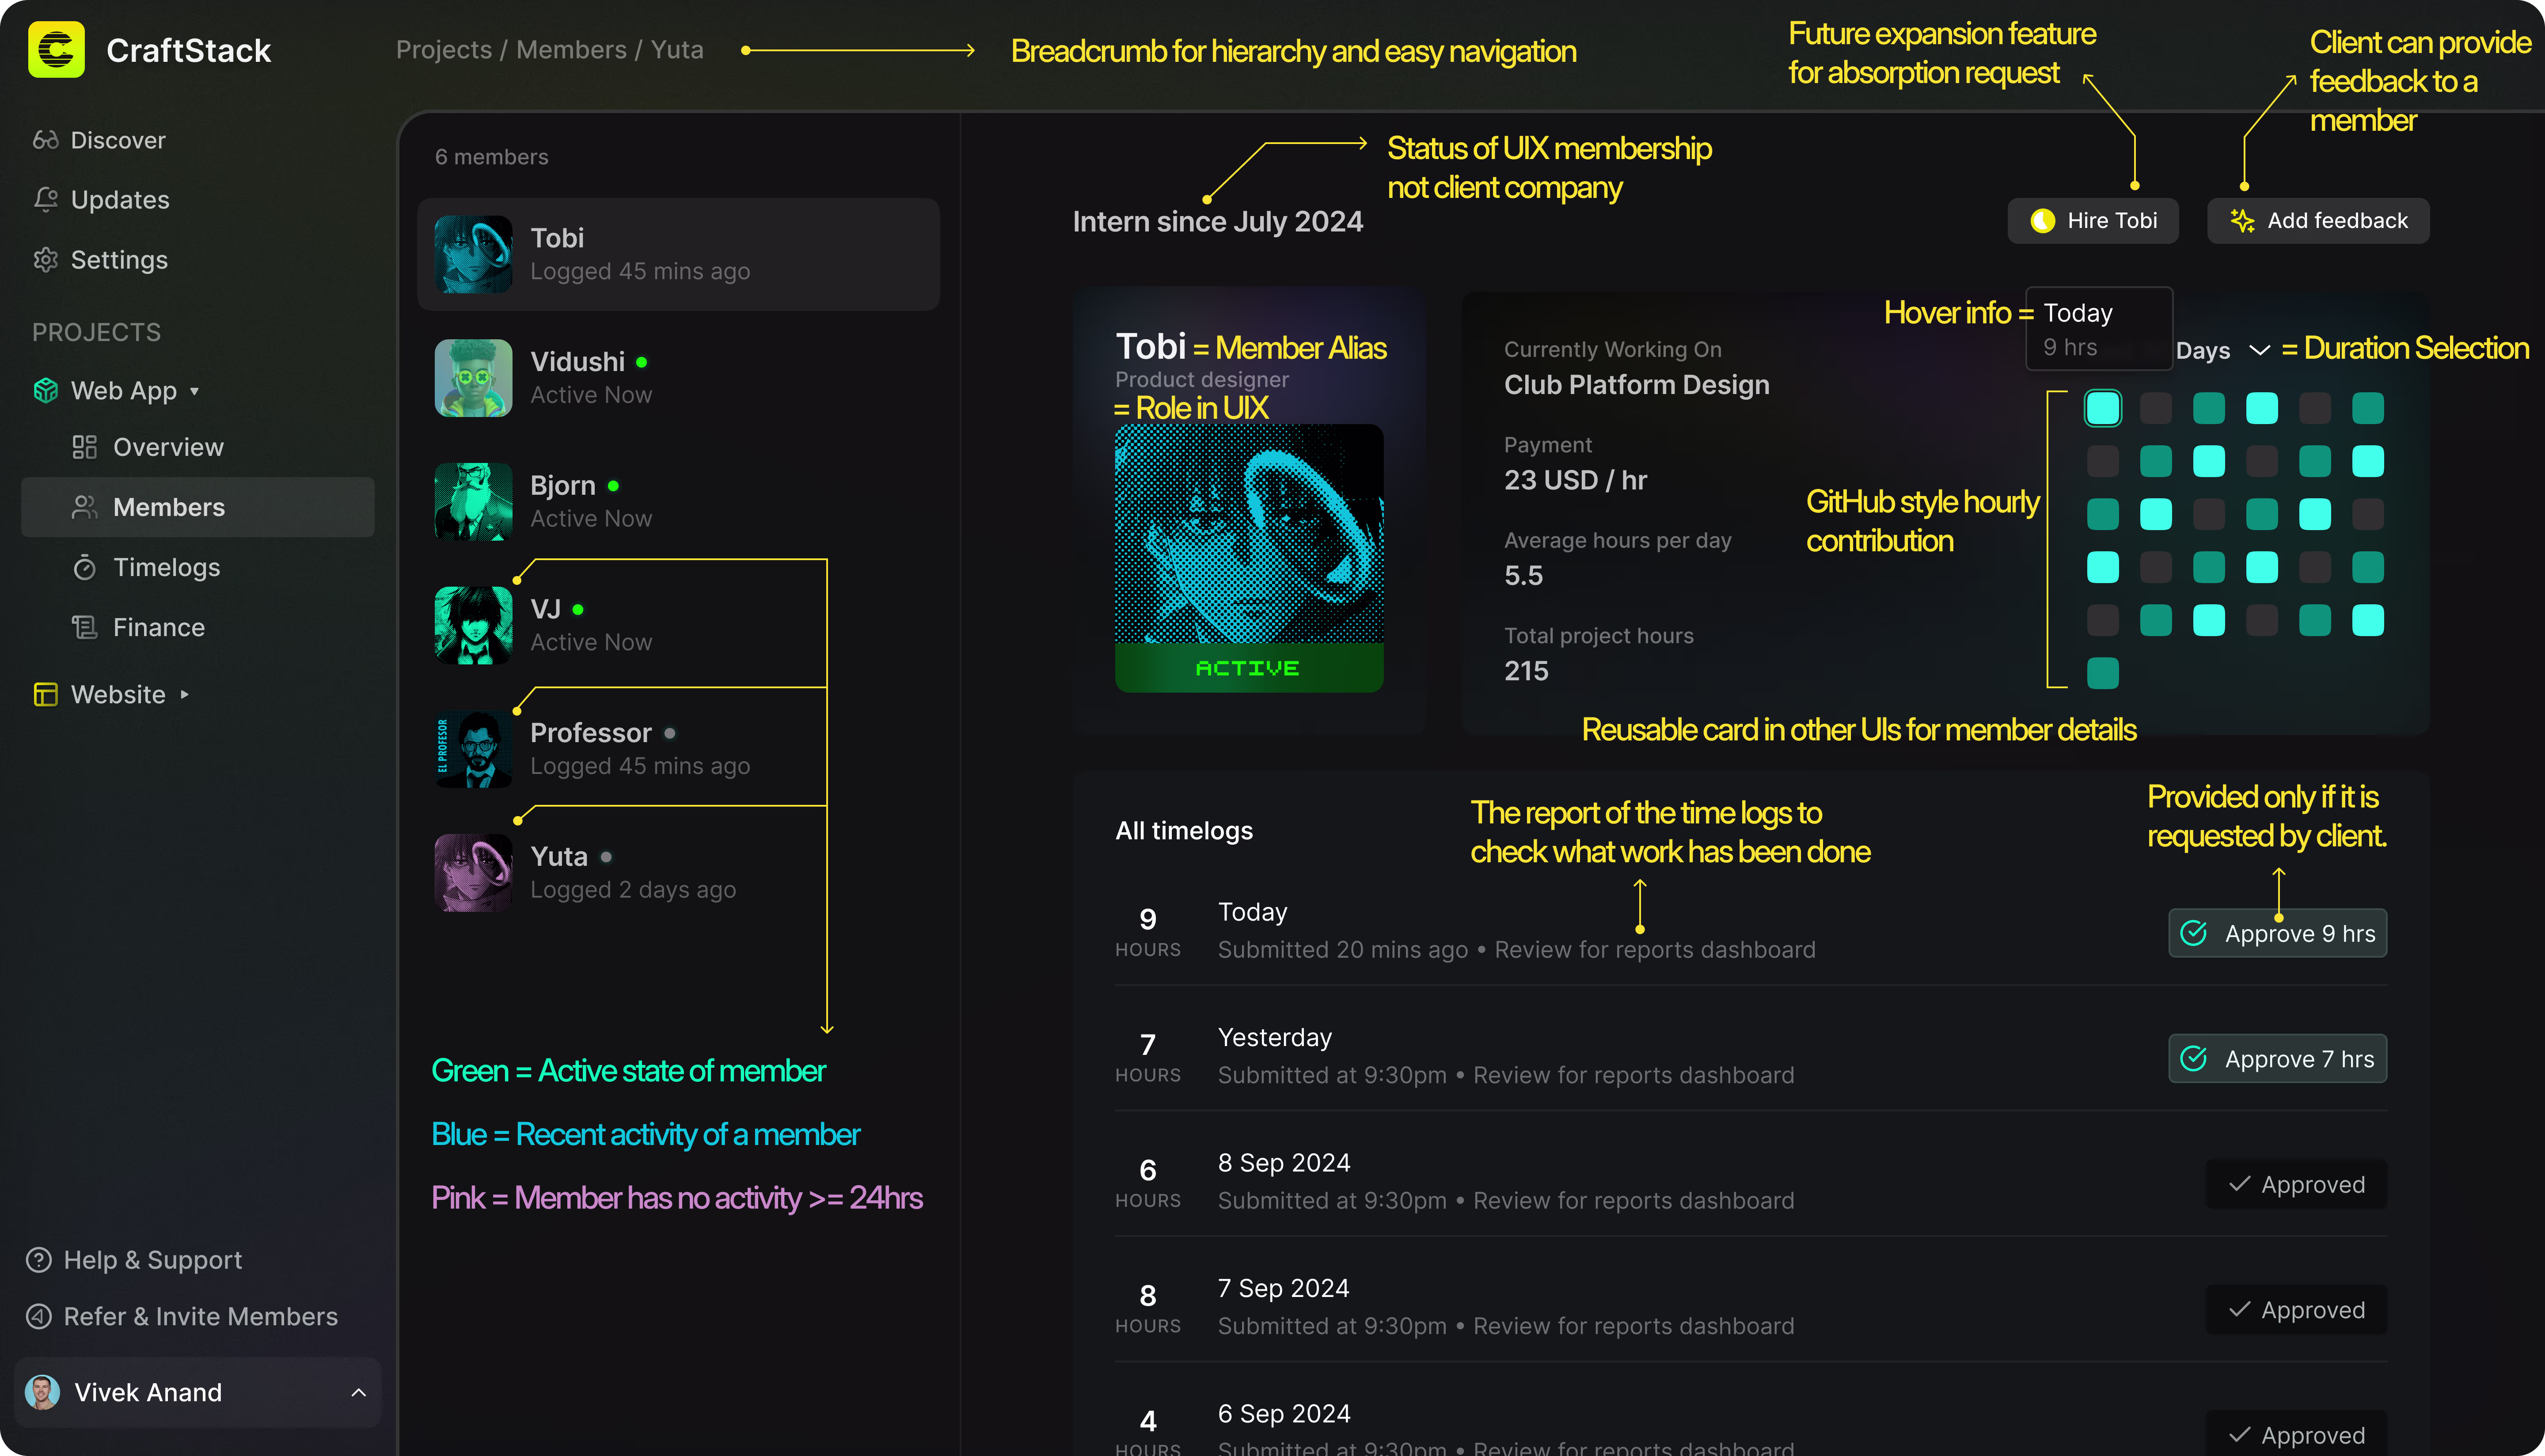Open Updates via its bell icon
The height and width of the screenshot is (1456, 2545).
coord(46,200)
